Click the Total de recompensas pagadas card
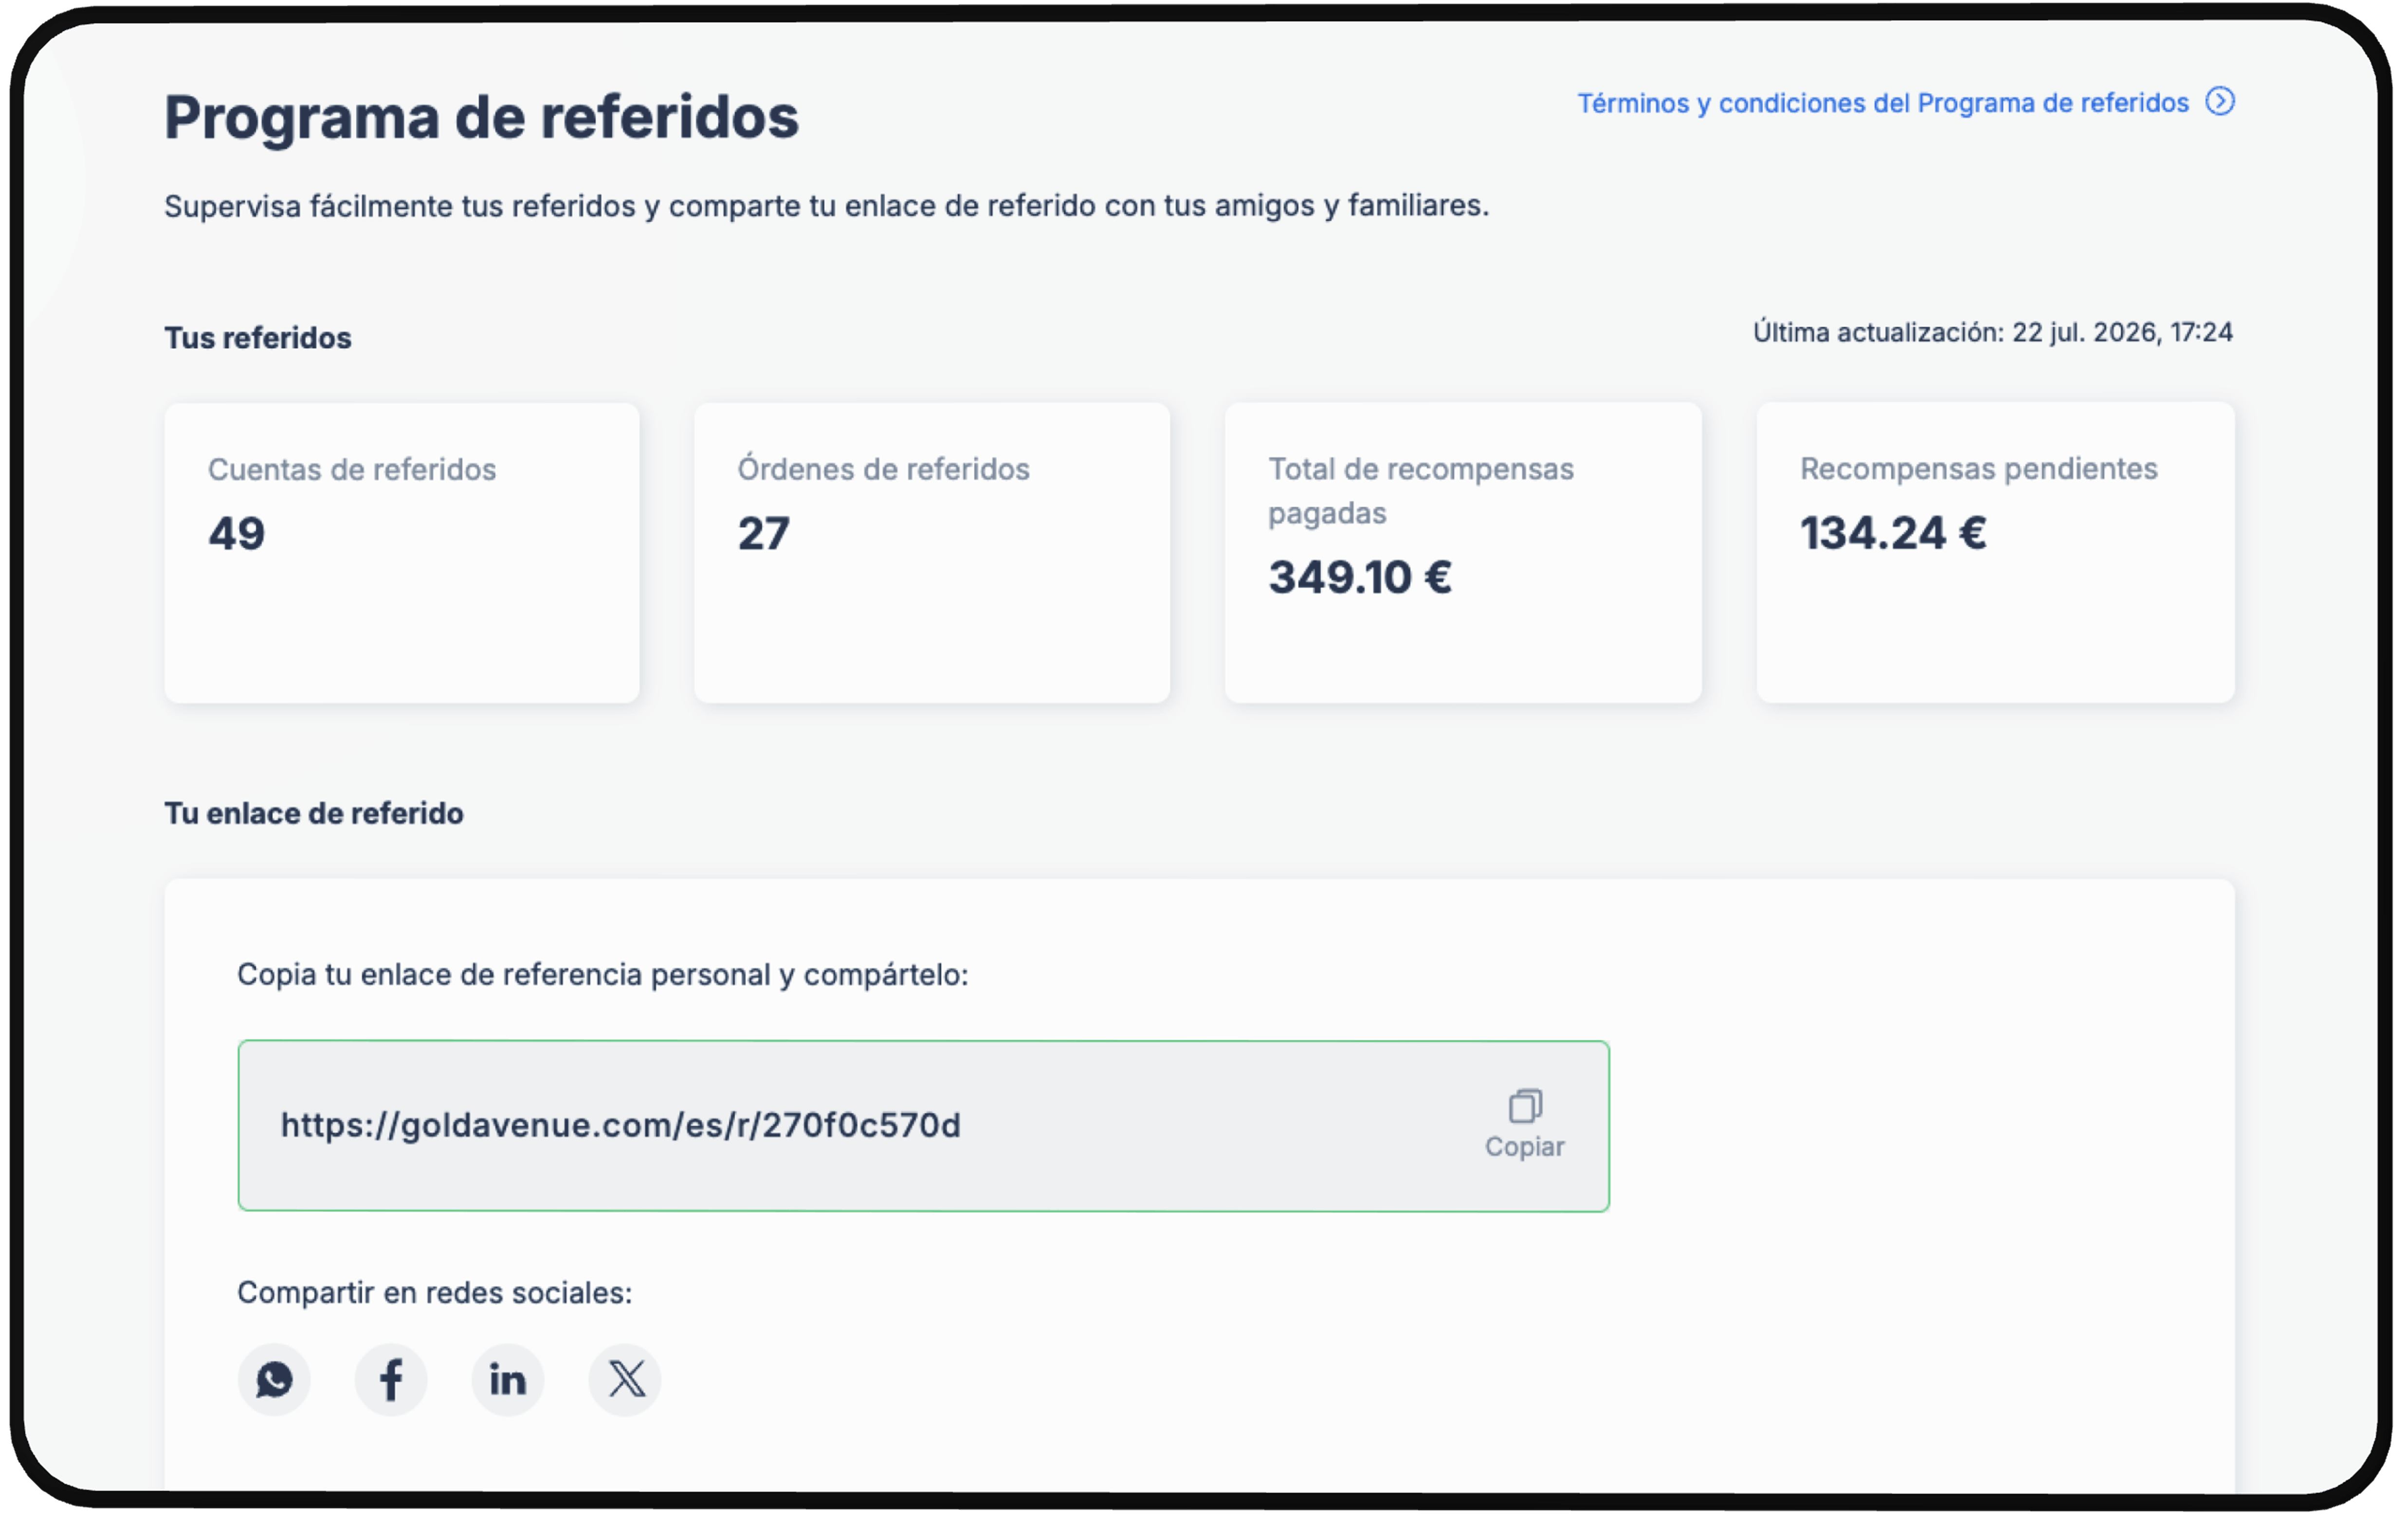The height and width of the screenshot is (1519, 2408). coord(1463,553)
